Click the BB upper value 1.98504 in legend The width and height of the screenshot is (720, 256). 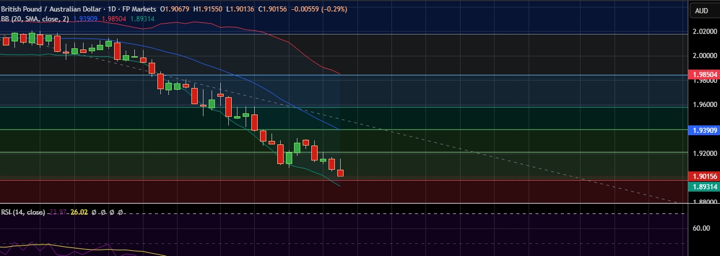point(114,18)
